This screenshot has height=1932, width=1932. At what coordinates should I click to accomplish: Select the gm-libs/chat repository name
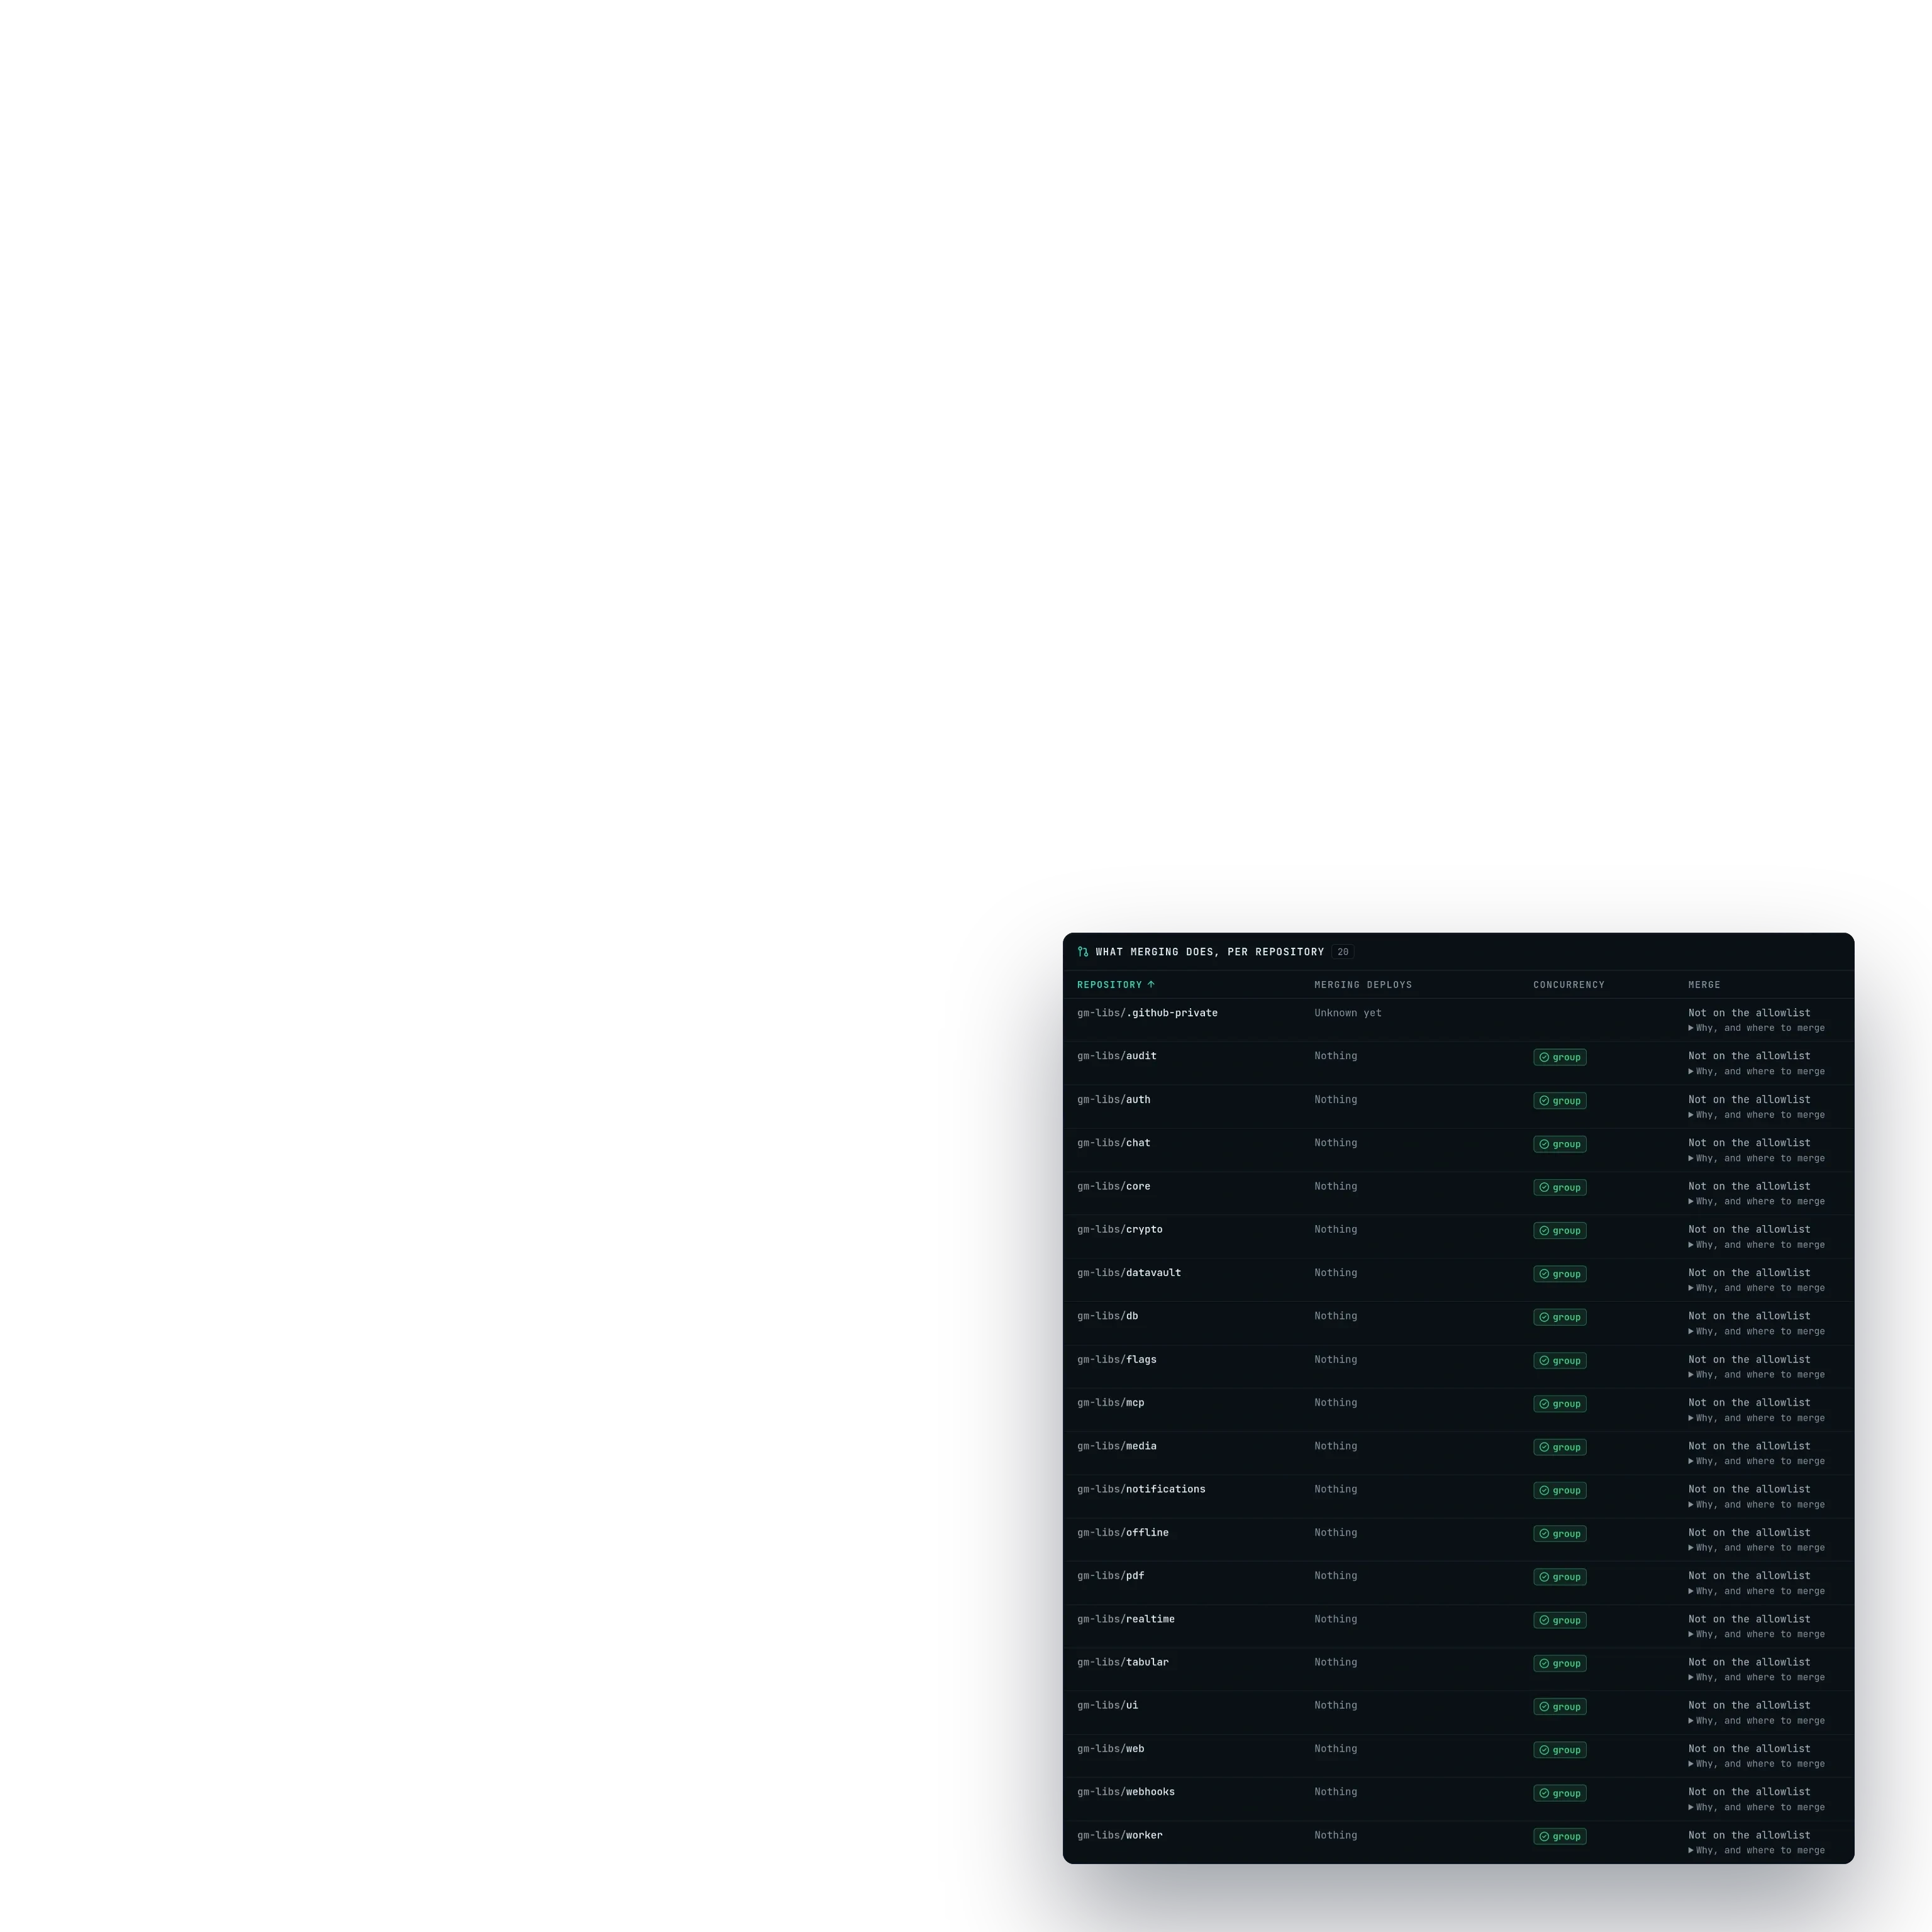coord(1114,1143)
